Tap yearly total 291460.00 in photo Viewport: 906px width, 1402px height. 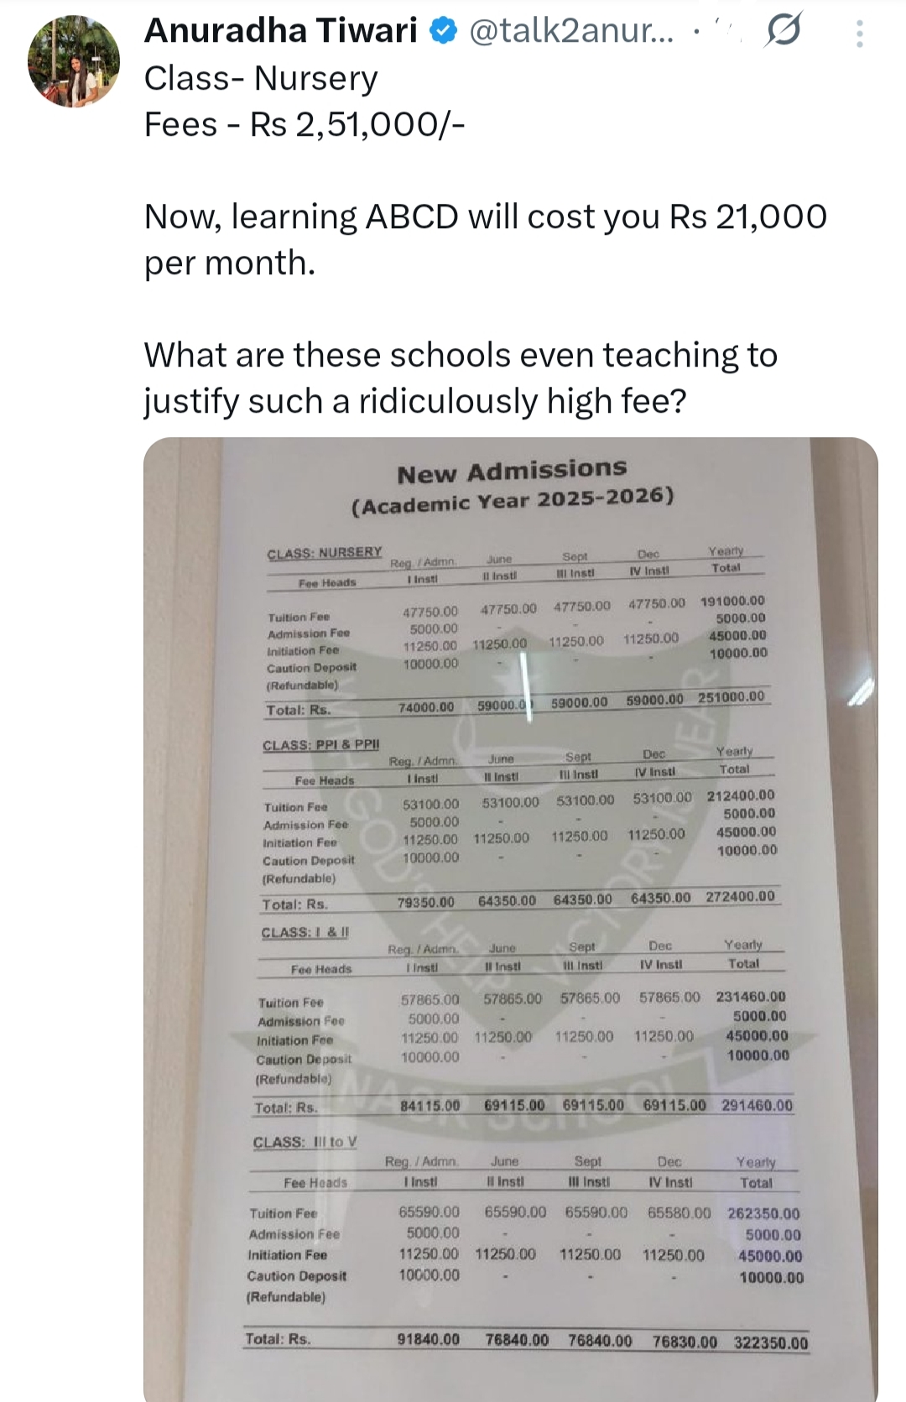click(757, 1105)
